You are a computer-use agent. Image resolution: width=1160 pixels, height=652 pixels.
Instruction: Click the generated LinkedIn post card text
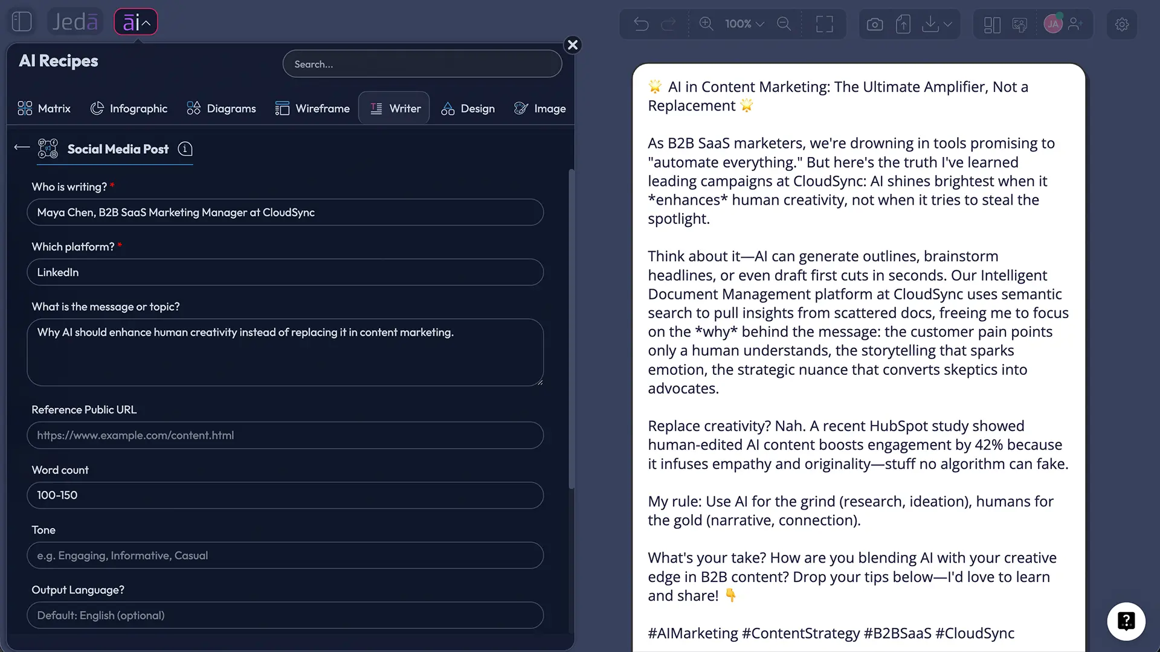pyautogui.click(x=859, y=359)
